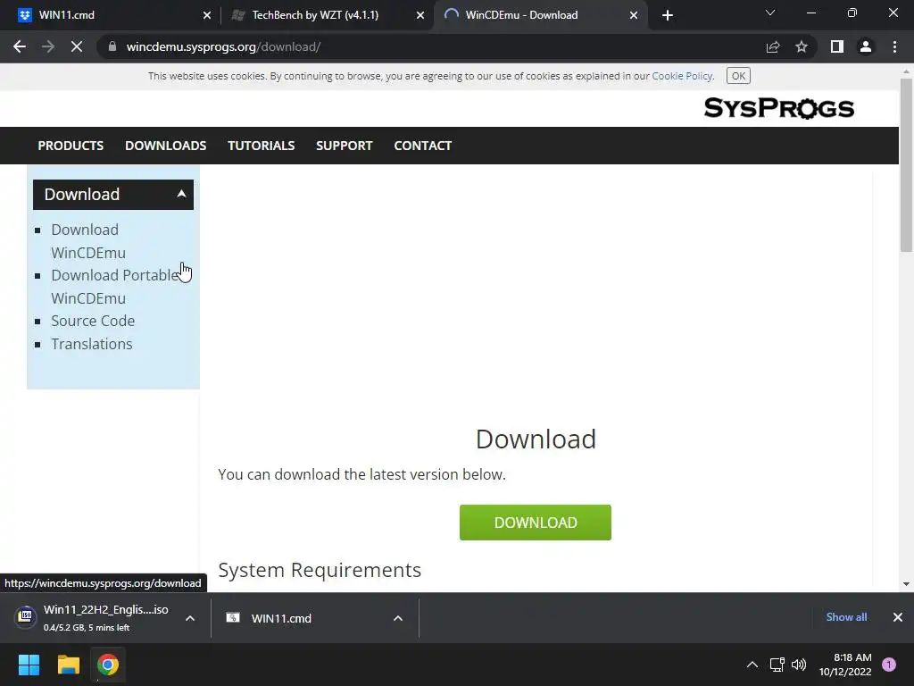Open the CONTACT menu
This screenshot has height=686, width=914.
click(422, 146)
